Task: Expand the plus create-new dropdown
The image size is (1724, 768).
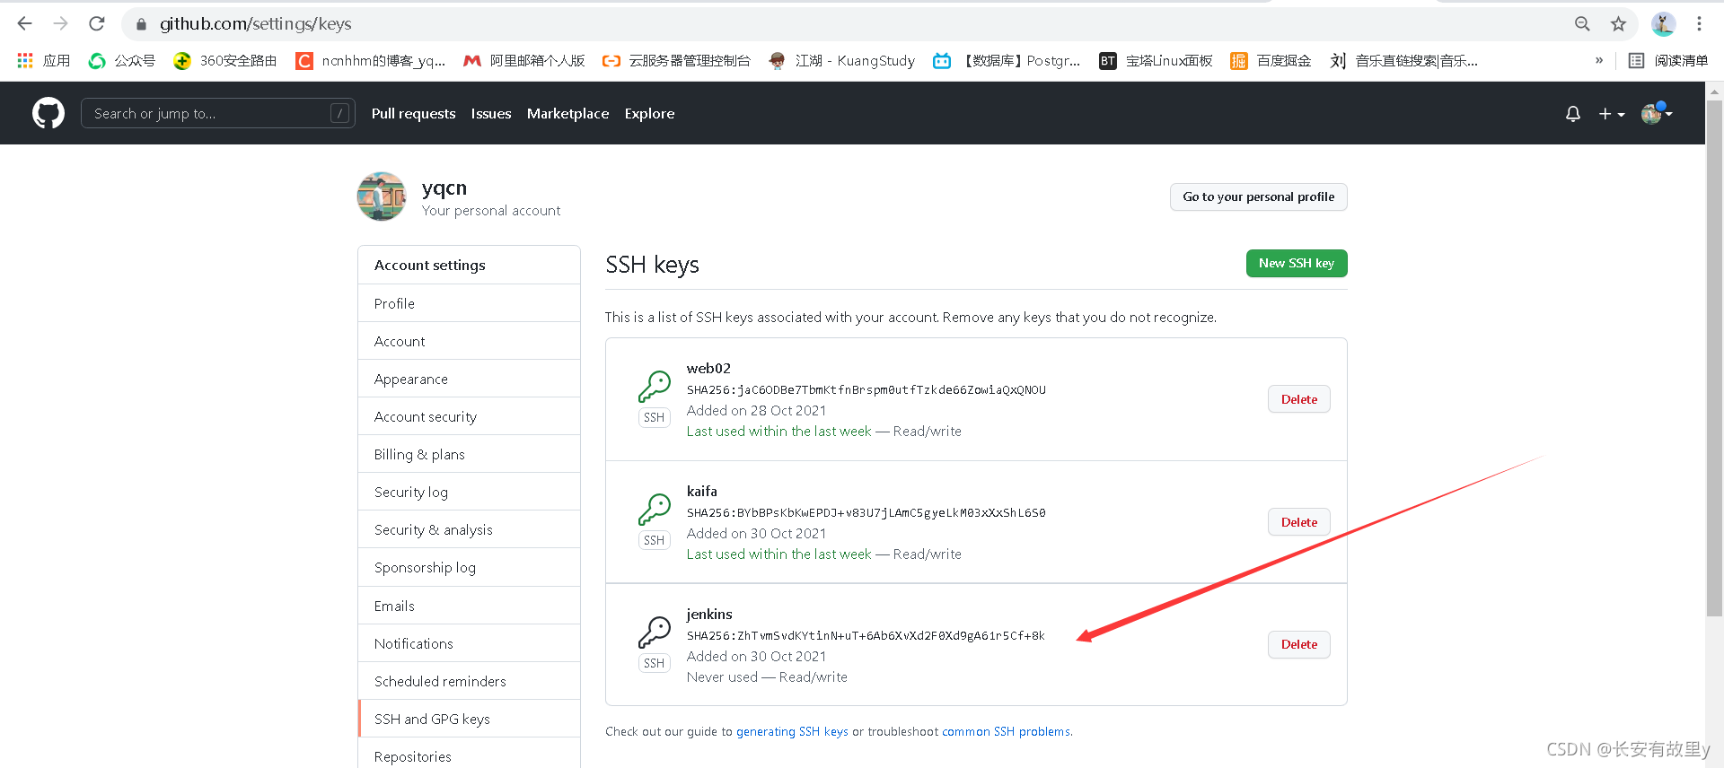Action: 1612,114
